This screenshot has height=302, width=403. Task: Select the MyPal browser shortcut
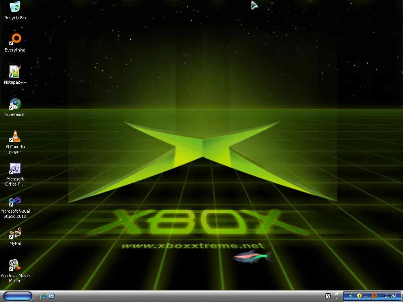tap(15, 236)
